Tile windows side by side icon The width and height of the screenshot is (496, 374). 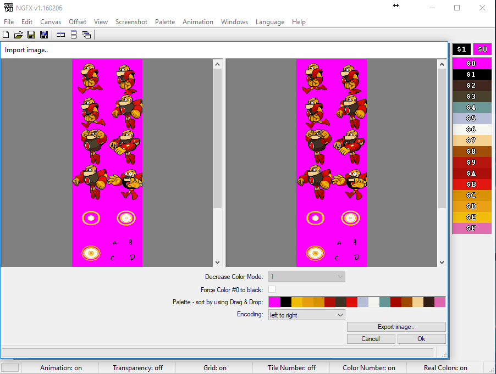(60, 35)
